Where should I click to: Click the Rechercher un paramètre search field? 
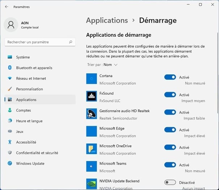pos(36,42)
